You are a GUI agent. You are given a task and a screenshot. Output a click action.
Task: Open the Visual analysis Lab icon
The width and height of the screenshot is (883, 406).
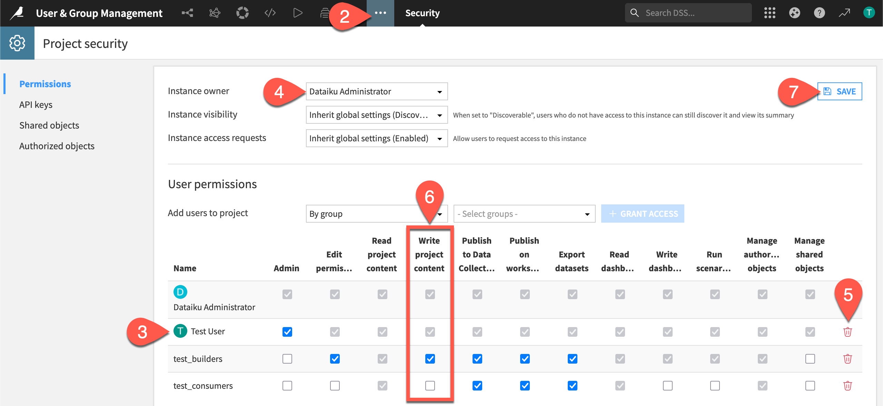tap(215, 13)
